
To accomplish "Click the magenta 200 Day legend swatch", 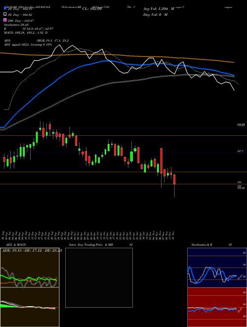I will coord(5,20).
